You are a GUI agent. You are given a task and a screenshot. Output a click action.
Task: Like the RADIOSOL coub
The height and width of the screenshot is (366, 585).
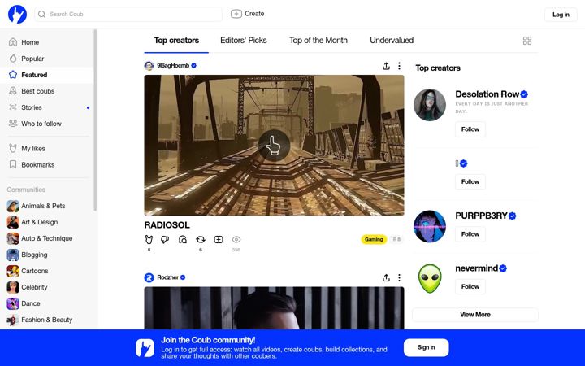[x=149, y=239]
